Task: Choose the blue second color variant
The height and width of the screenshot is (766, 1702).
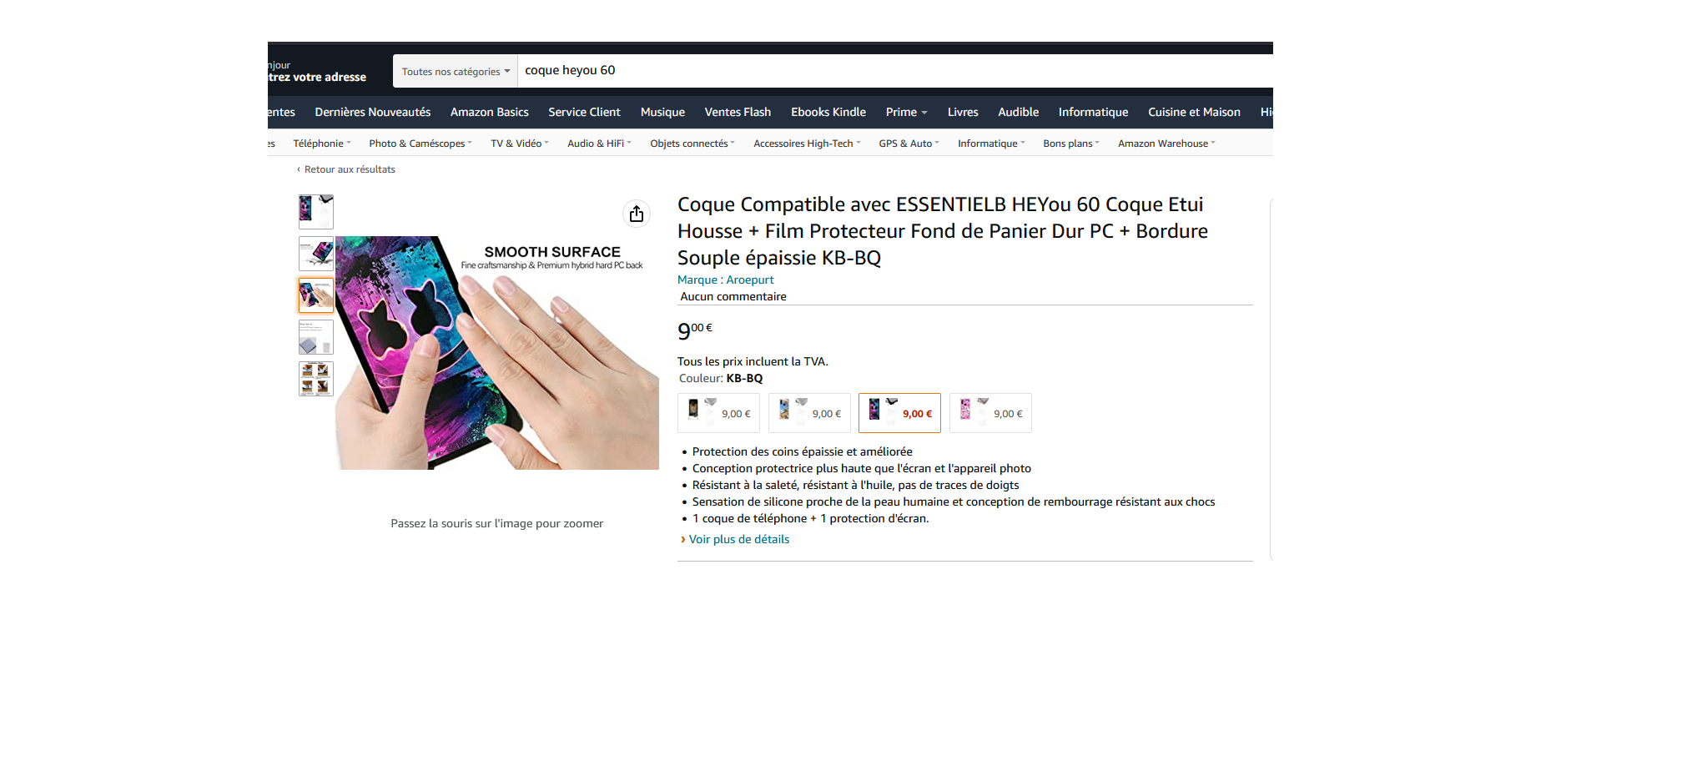Action: tap(809, 413)
